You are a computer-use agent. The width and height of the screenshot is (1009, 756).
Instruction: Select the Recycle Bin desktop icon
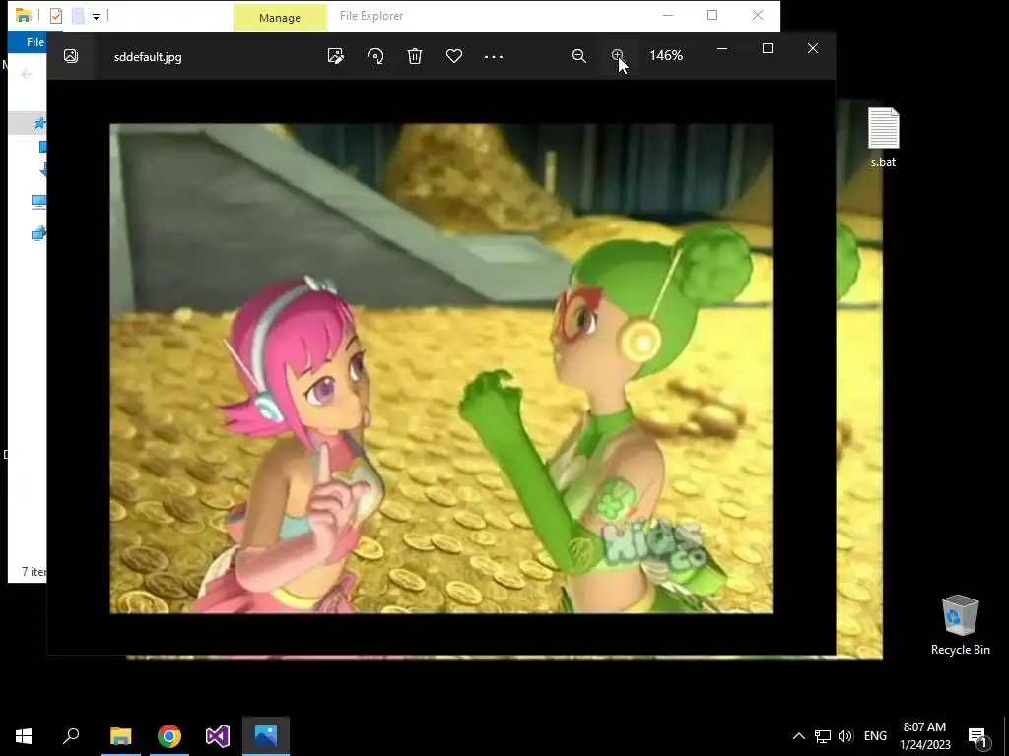[x=960, y=625]
